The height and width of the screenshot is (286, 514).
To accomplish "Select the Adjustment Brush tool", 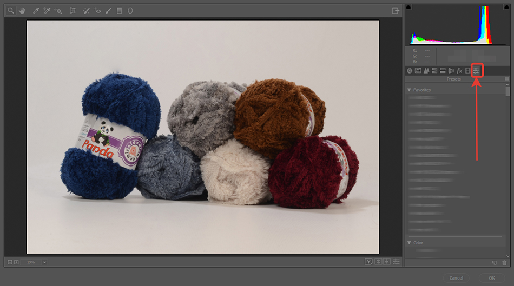I will point(108,10).
